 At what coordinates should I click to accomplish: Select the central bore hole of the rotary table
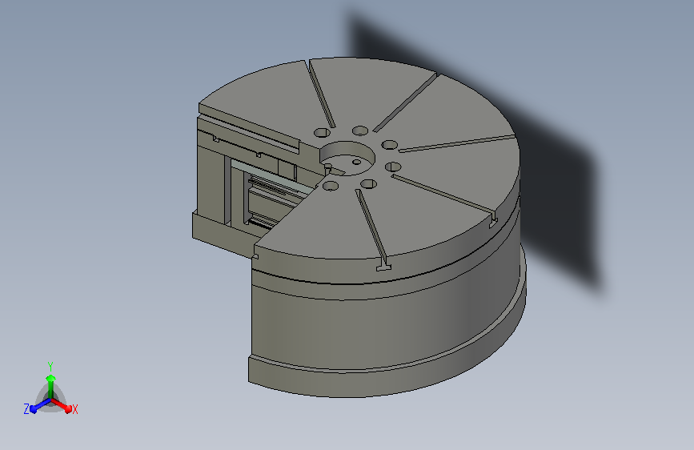pyautogui.click(x=347, y=159)
